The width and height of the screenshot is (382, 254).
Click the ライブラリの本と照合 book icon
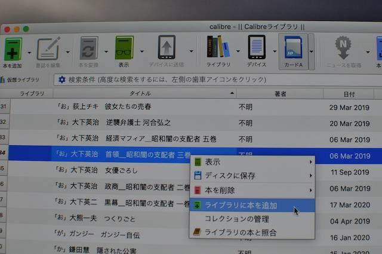(x=197, y=232)
